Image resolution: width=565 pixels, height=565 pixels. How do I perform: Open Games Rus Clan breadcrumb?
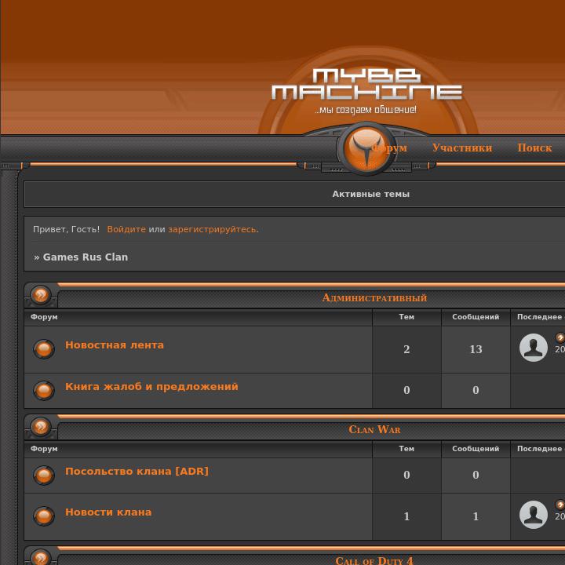(86, 257)
